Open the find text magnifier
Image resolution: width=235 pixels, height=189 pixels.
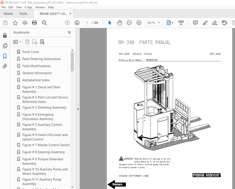click(44, 23)
